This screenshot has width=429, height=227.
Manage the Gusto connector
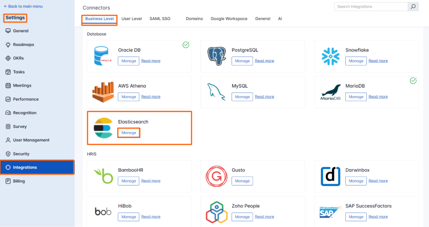pyautogui.click(x=242, y=181)
